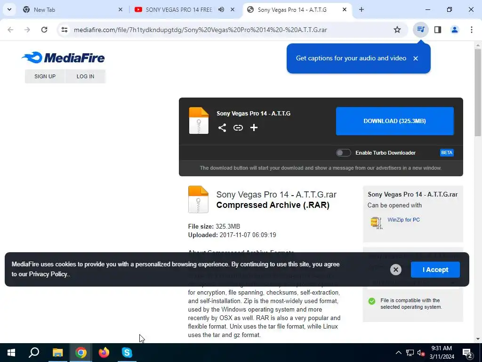Show hidden system tray icons

pos(398,353)
